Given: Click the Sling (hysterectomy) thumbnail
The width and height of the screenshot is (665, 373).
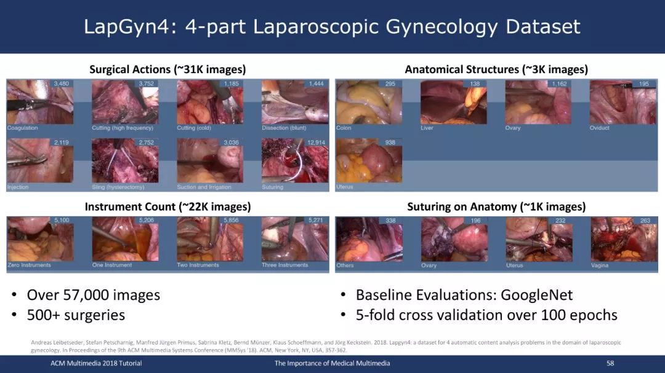Looking at the screenshot, I should tap(125, 160).
